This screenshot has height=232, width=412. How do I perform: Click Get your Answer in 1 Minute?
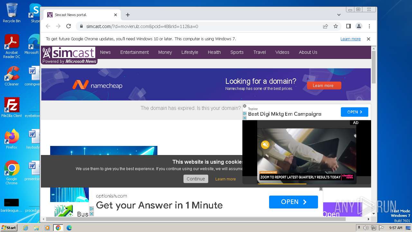[159, 205]
